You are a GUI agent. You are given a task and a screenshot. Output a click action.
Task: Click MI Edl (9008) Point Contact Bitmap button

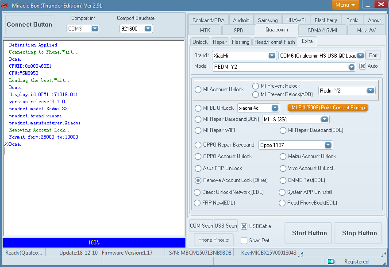[x=328, y=108]
